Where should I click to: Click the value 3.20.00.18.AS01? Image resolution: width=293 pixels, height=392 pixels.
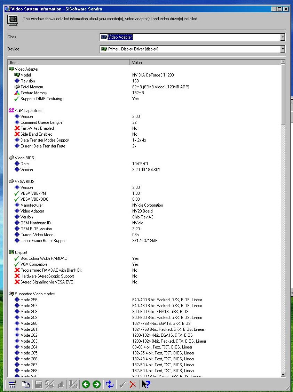[x=146, y=170]
